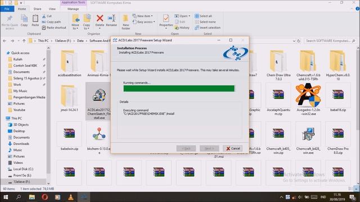Switch to the Home ribbon tab
This screenshot has width=360, height=202.
coord(22,9)
